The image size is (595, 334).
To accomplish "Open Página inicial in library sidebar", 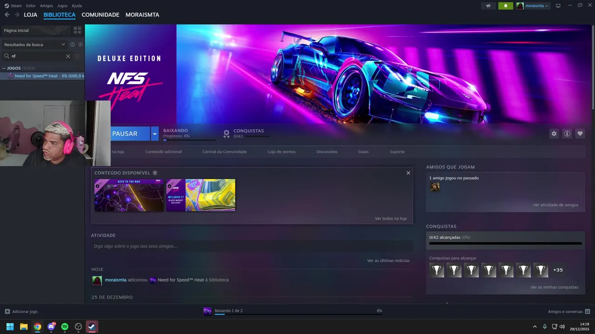I will tap(36, 30).
